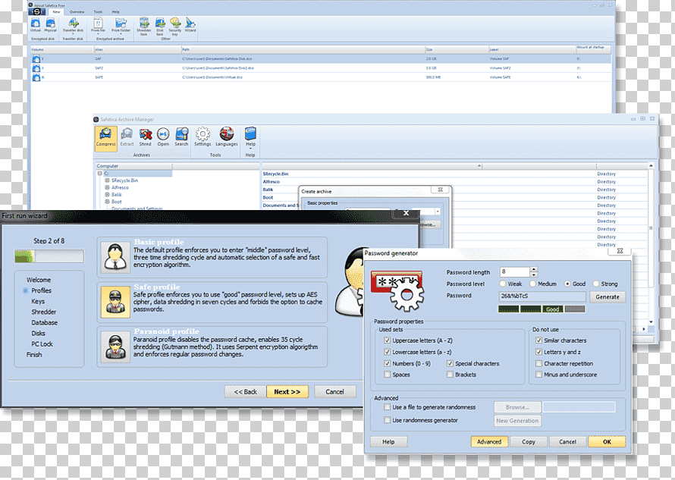Expand the Alfresco folder node
This screenshot has height=480, width=675.
(x=107, y=187)
